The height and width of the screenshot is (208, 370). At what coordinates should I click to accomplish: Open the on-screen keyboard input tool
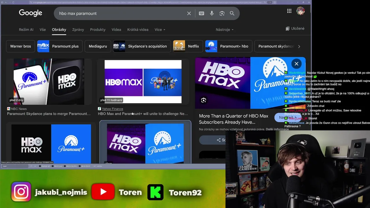pyautogui.click(x=201, y=13)
